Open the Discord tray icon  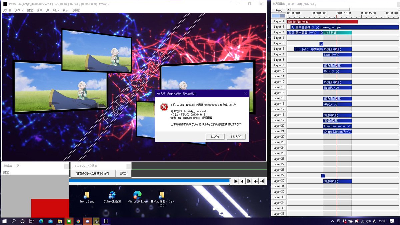356,221
